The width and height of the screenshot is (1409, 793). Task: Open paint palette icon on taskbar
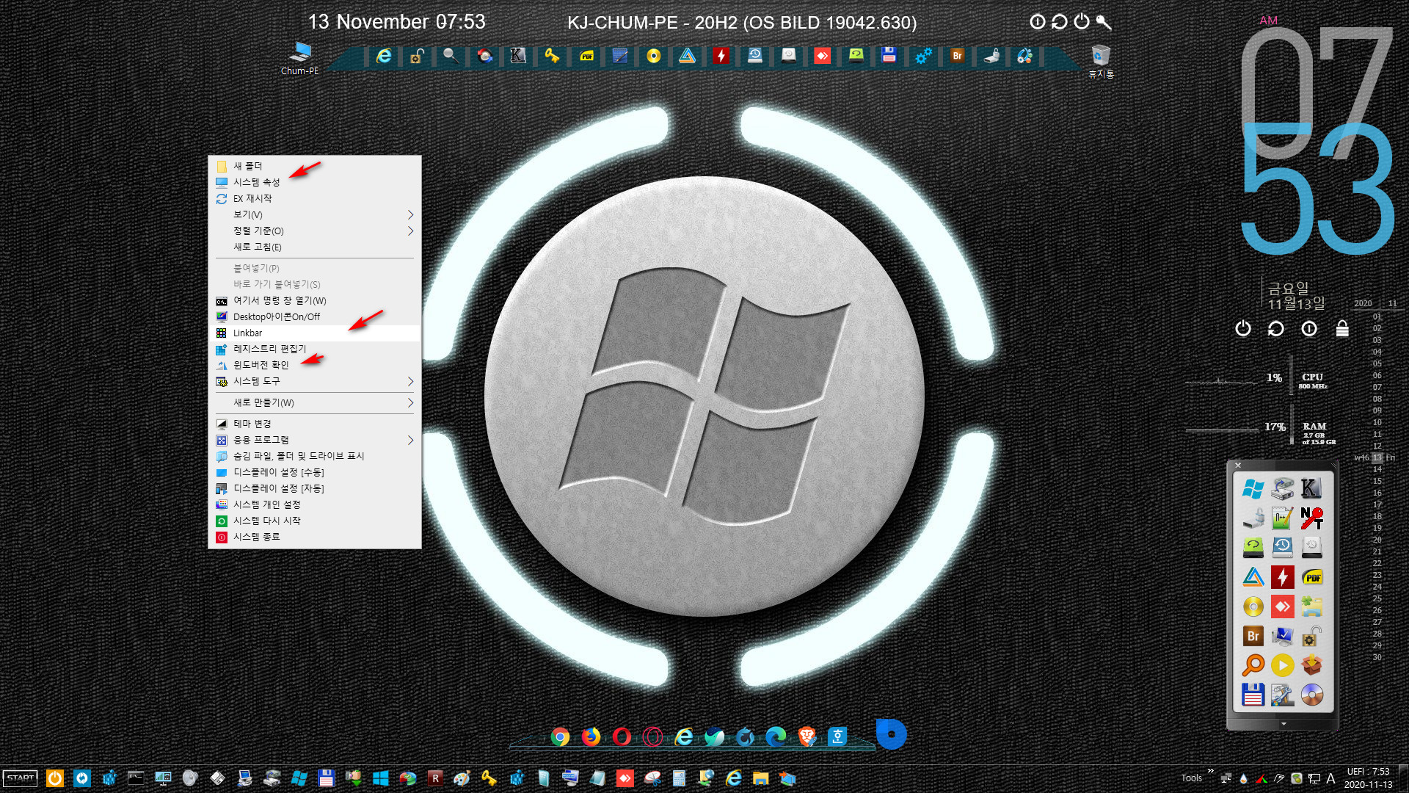[x=462, y=778]
